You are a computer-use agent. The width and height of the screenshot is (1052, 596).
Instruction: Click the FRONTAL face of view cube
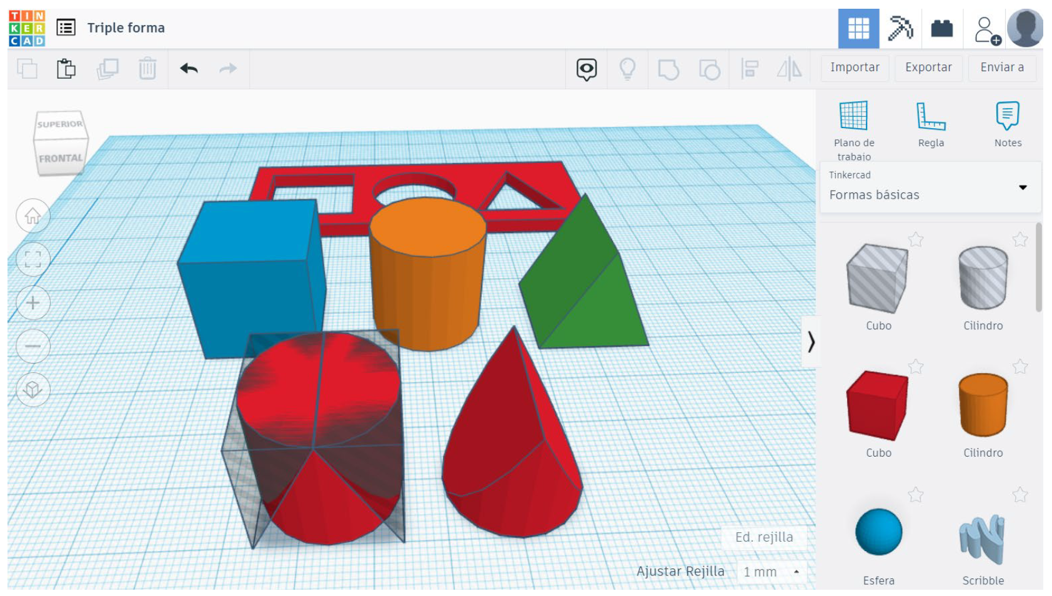[60, 159]
